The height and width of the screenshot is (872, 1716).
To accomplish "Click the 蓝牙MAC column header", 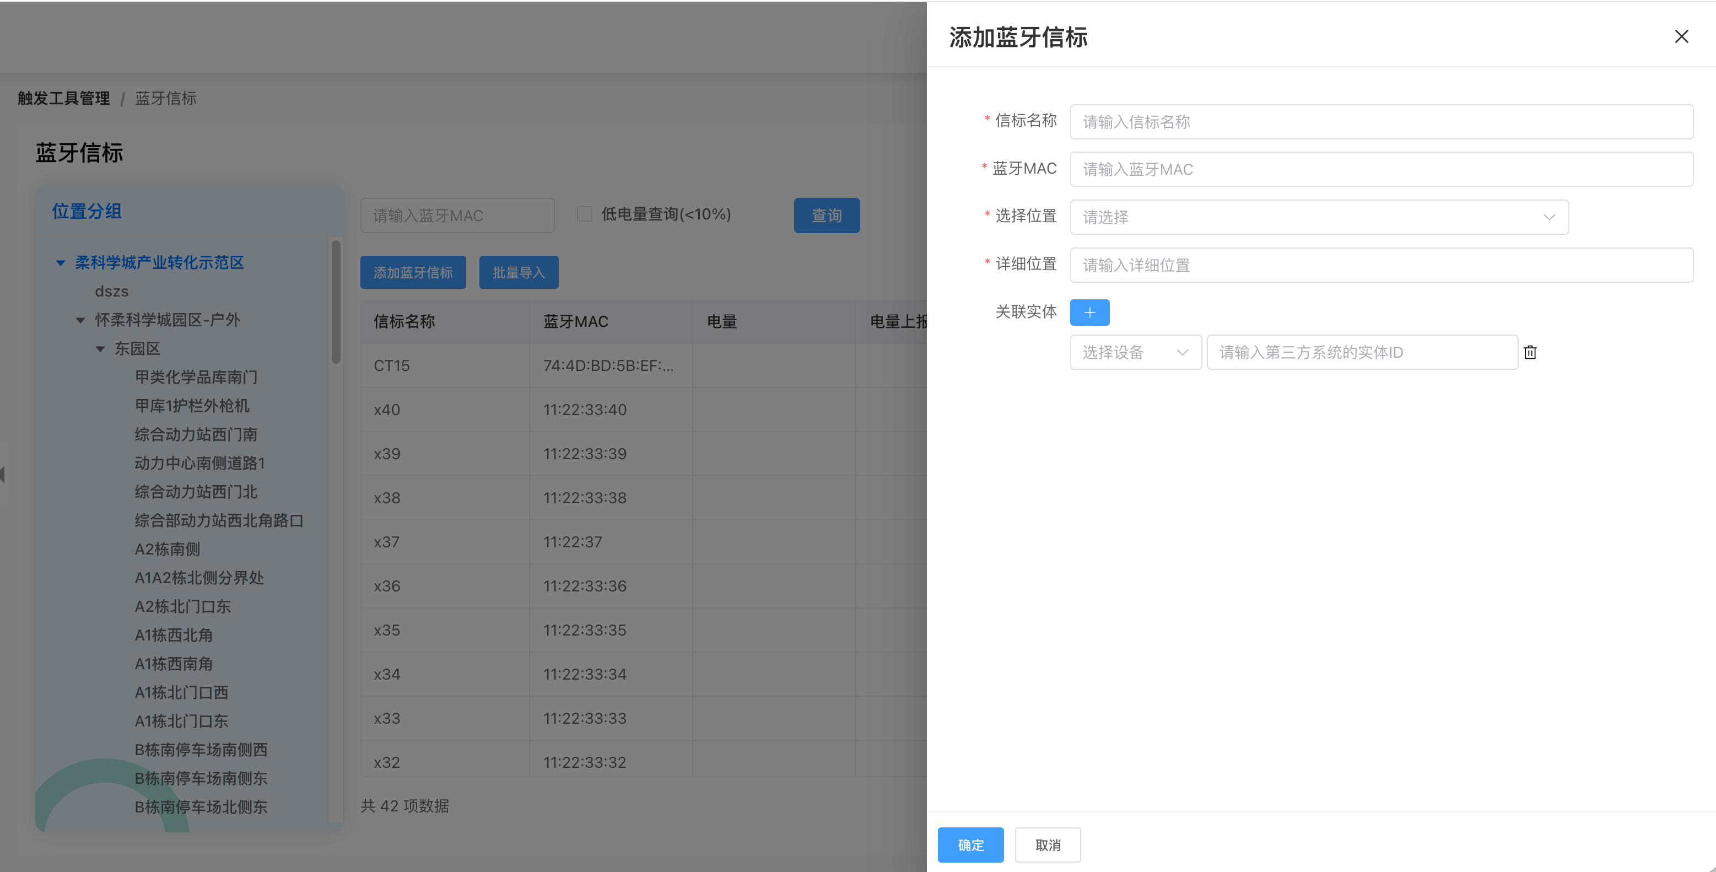I will [x=611, y=322].
